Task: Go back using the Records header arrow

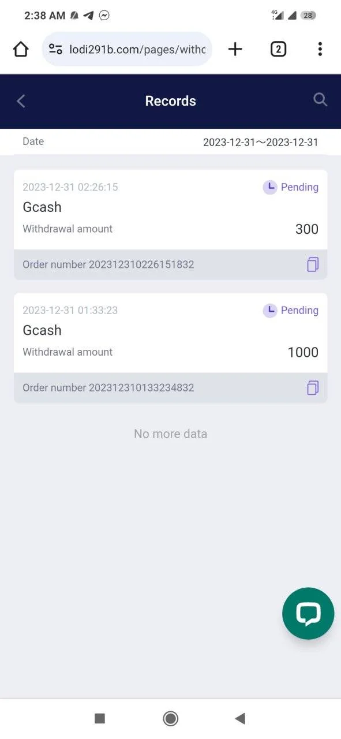Action: [21, 101]
